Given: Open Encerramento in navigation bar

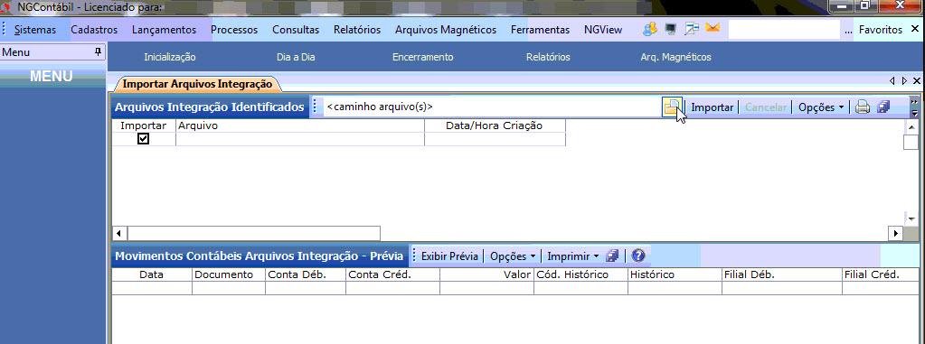Looking at the screenshot, I should (422, 57).
